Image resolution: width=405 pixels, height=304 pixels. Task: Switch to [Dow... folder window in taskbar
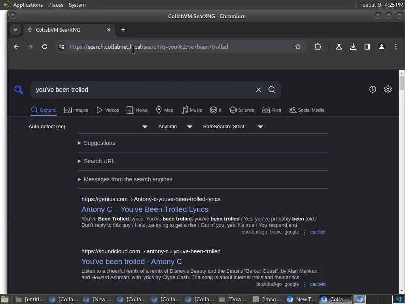click(x=234, y=299)
